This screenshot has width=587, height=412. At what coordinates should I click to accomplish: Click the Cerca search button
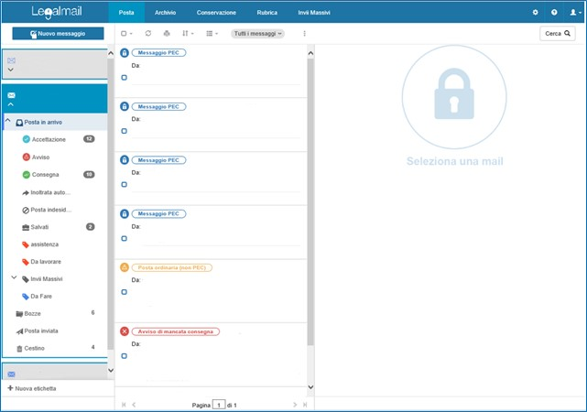point(557,33)
